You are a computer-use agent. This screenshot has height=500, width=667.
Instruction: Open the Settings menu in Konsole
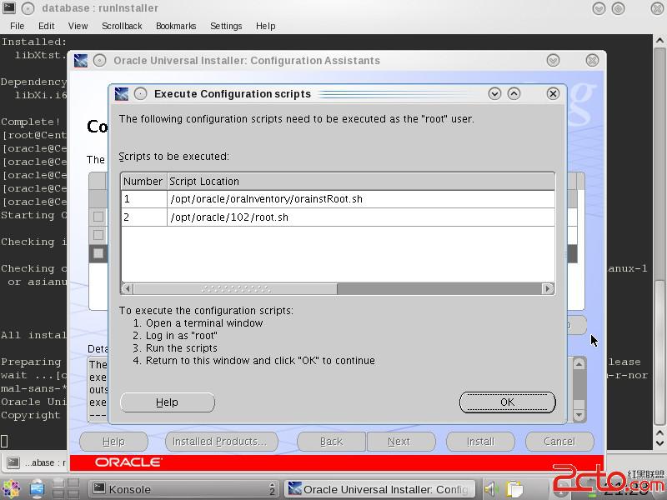[226, 26]
